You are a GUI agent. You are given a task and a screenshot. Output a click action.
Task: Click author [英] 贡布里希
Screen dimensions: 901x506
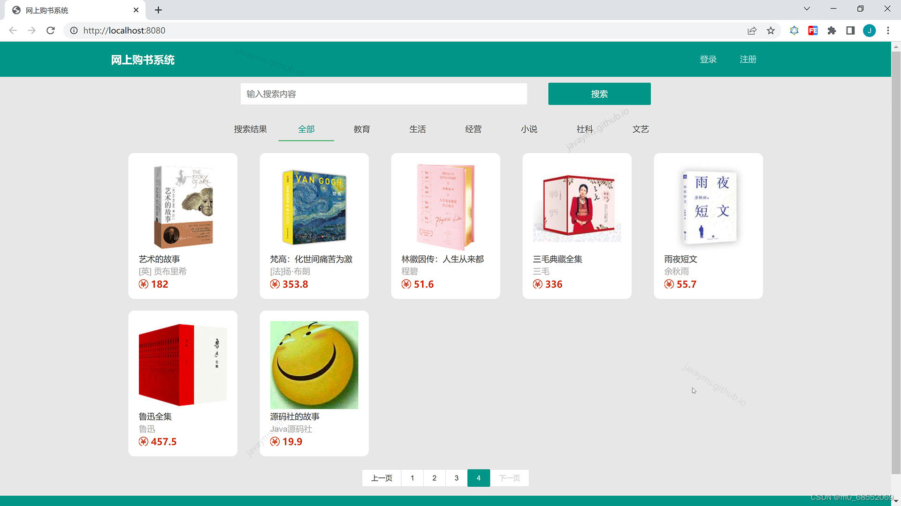[x=162, y=271]
